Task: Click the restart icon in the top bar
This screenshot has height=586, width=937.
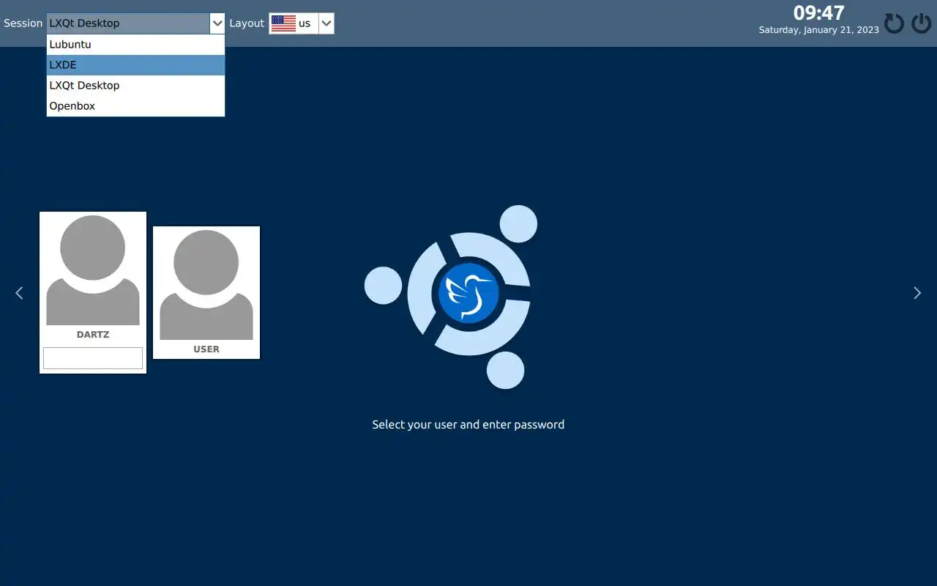Action: pyautogui.click(x=894, y=23)
